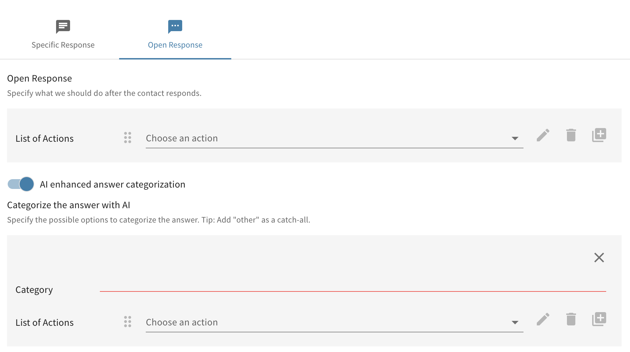Open the Open Response 'Choose an action' dropdown
Viewport: 630px width, 352px height.
[326, 139]
